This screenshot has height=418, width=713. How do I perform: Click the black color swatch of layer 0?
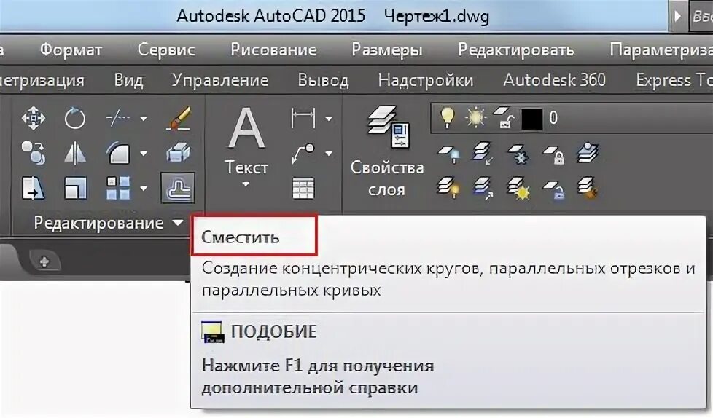(531, 119)
